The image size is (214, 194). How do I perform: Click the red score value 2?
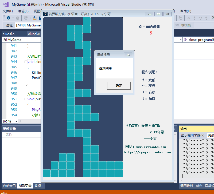151,33
